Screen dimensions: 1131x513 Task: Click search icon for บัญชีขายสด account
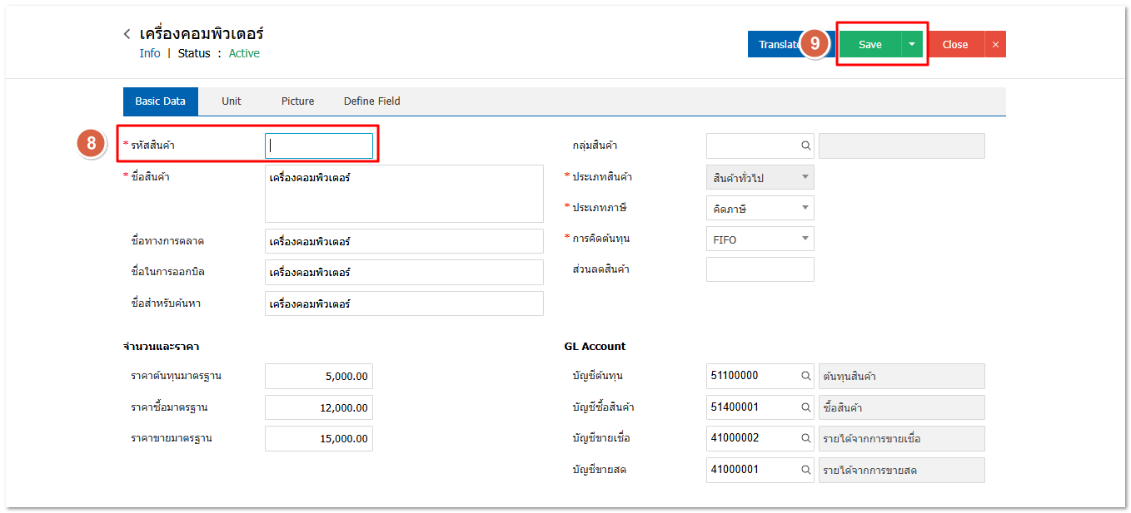pos(805,470)
